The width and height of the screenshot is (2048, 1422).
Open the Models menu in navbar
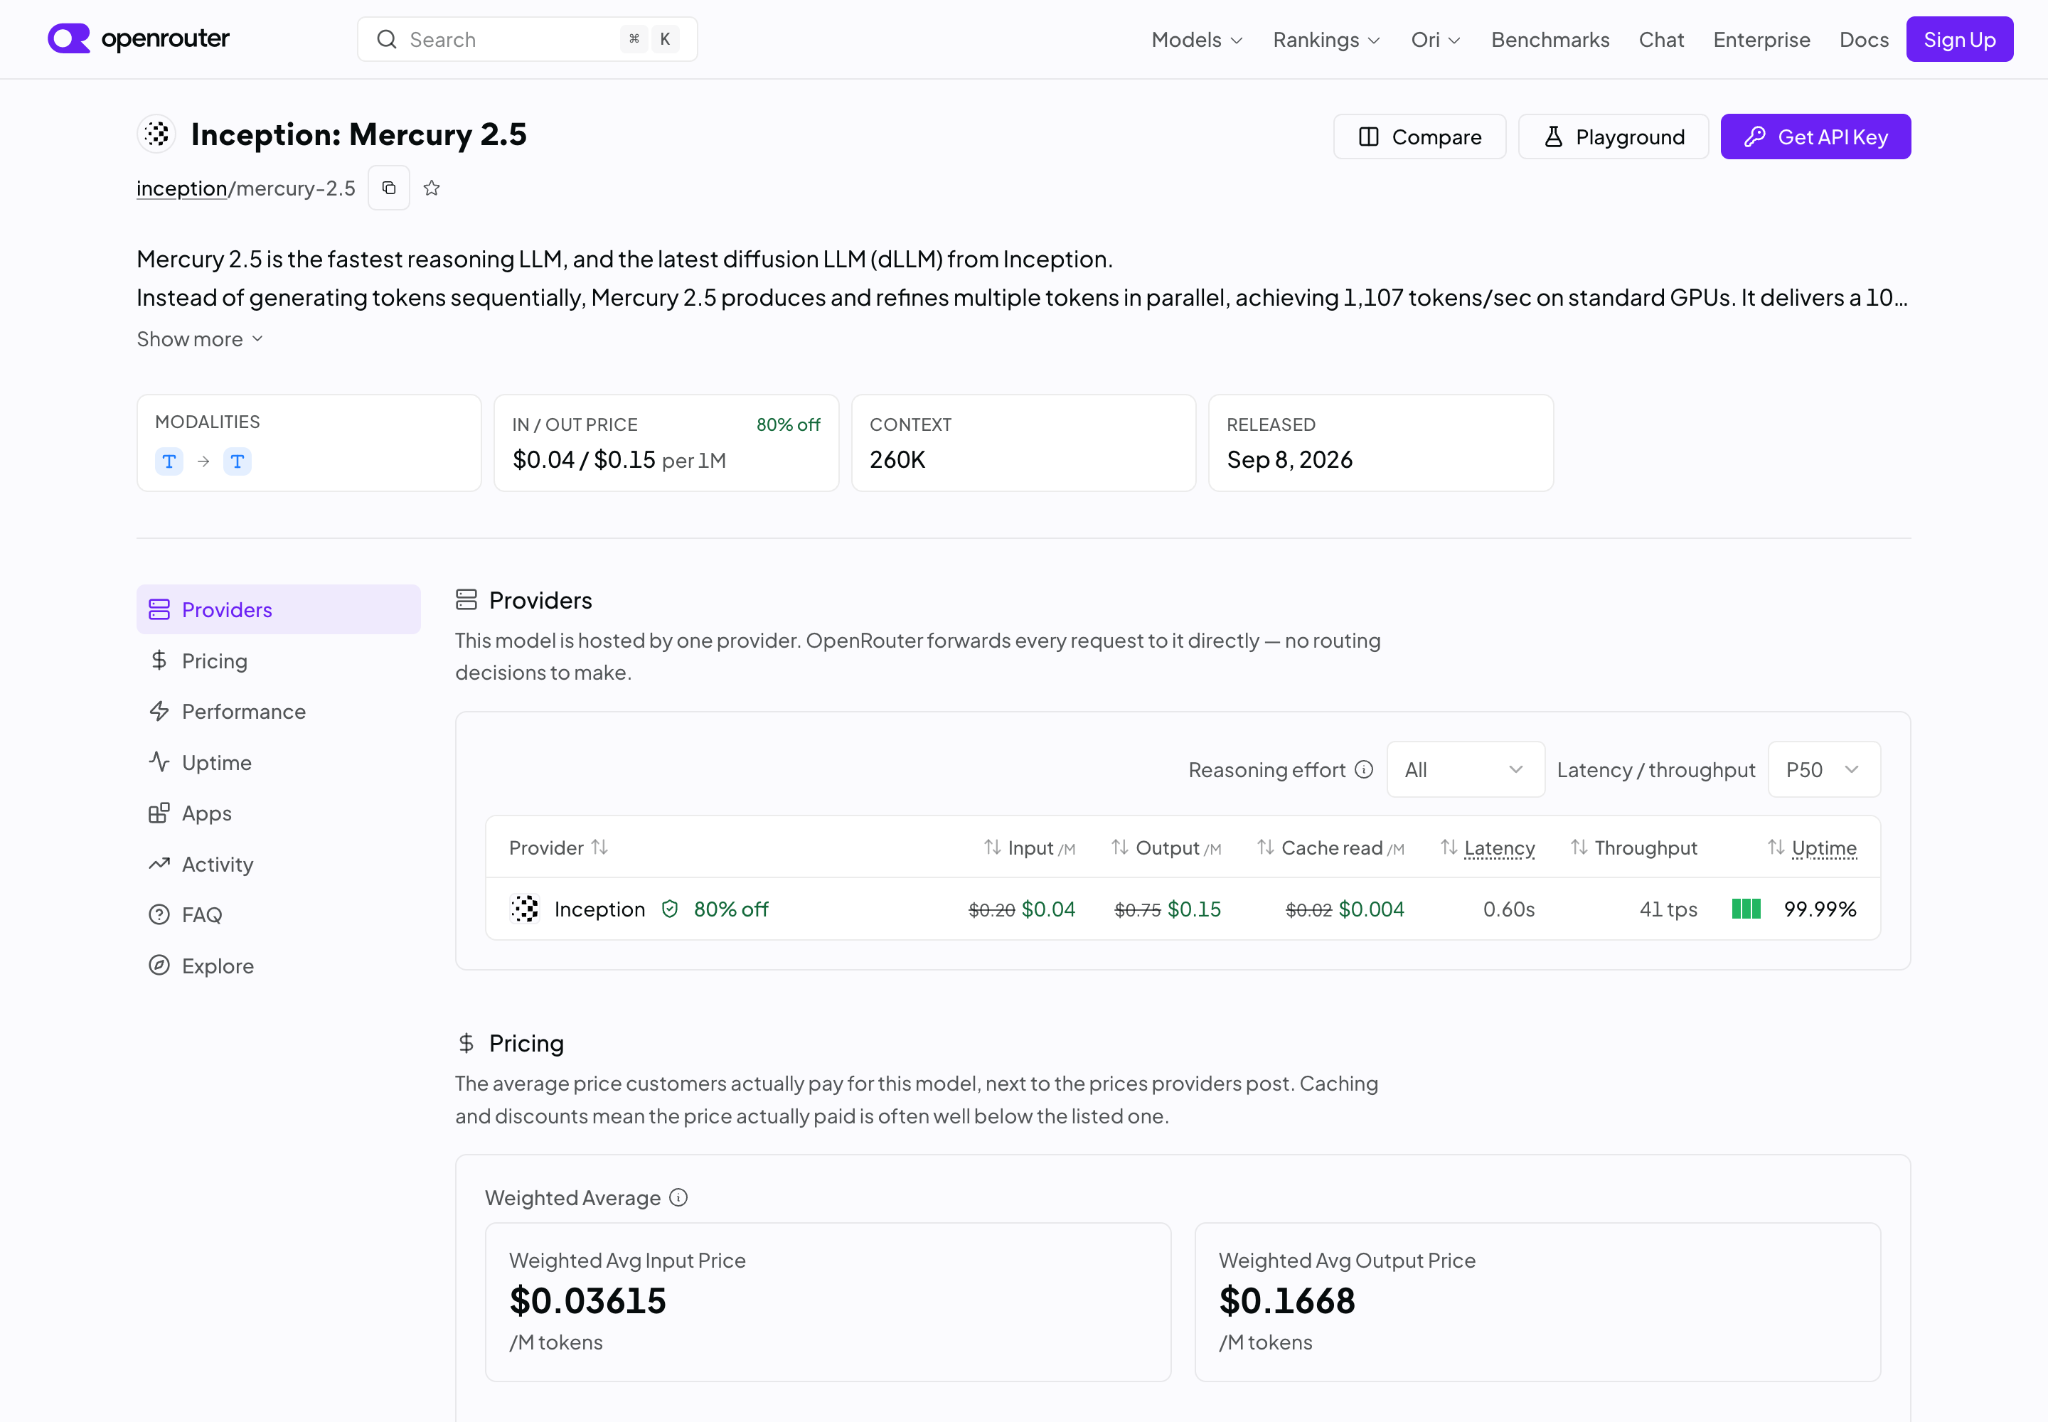(1197, 39)
